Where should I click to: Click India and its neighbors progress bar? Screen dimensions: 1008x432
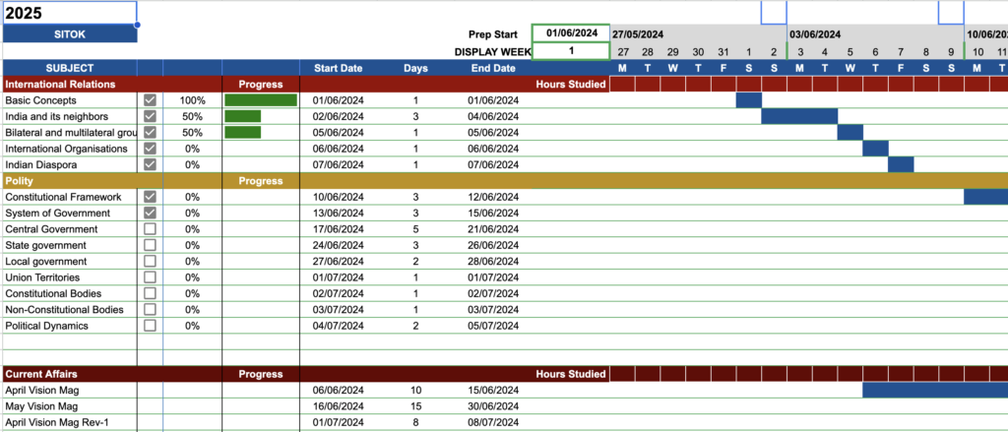(242, 116)
